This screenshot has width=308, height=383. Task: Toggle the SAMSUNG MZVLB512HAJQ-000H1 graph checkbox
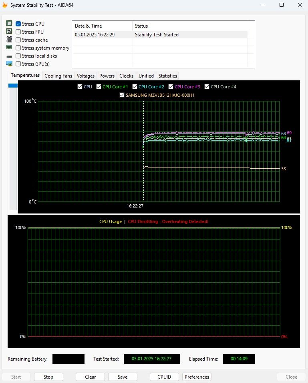122,95
